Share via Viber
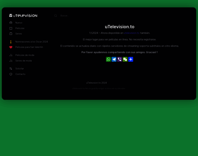Screen dimensions: 198x156 click(120, 59)
